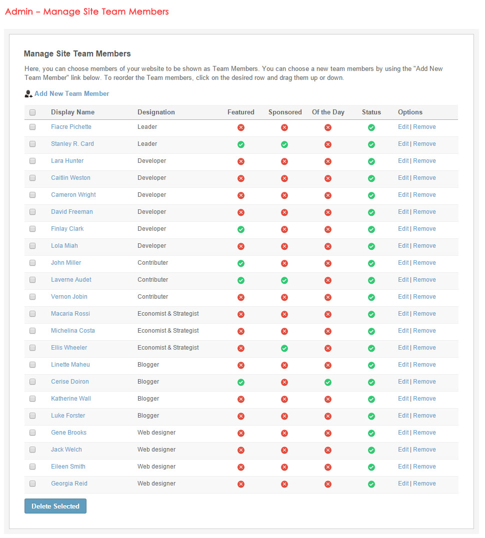The height and width of the screenshot is (538, 485).
Task: Toggle Featured icon for John Miller
Action: tap(241, 263)
